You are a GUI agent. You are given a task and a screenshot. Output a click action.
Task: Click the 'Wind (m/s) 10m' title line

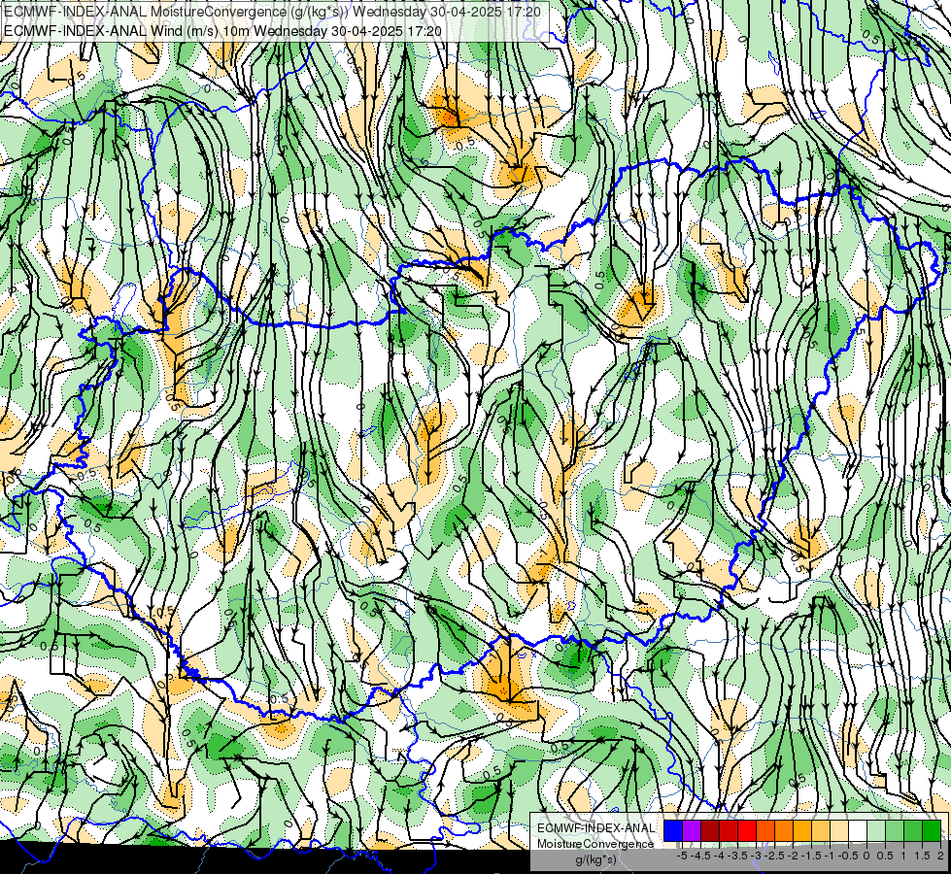coord(222,30)
